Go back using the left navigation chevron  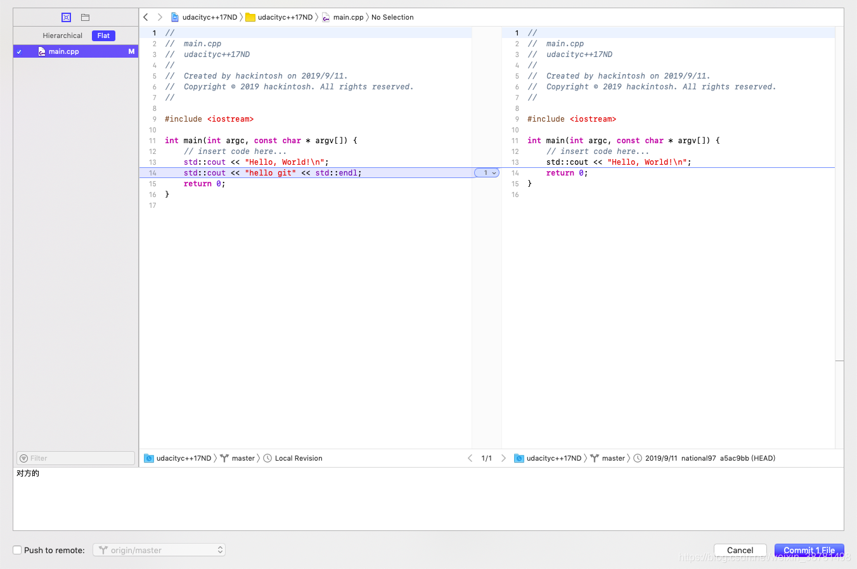click(x=146, y=17)
